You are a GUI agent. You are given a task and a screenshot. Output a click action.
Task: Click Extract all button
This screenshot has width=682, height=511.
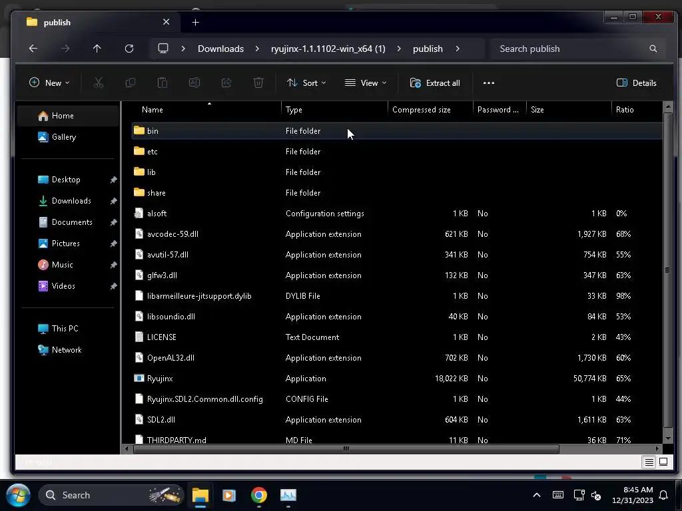pyautogui.click(x=434, y=83)
